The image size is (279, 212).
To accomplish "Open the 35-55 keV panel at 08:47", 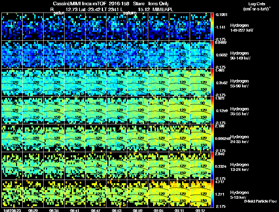I will (96, 110).
